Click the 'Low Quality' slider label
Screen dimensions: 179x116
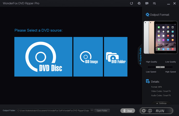[171, 62]
